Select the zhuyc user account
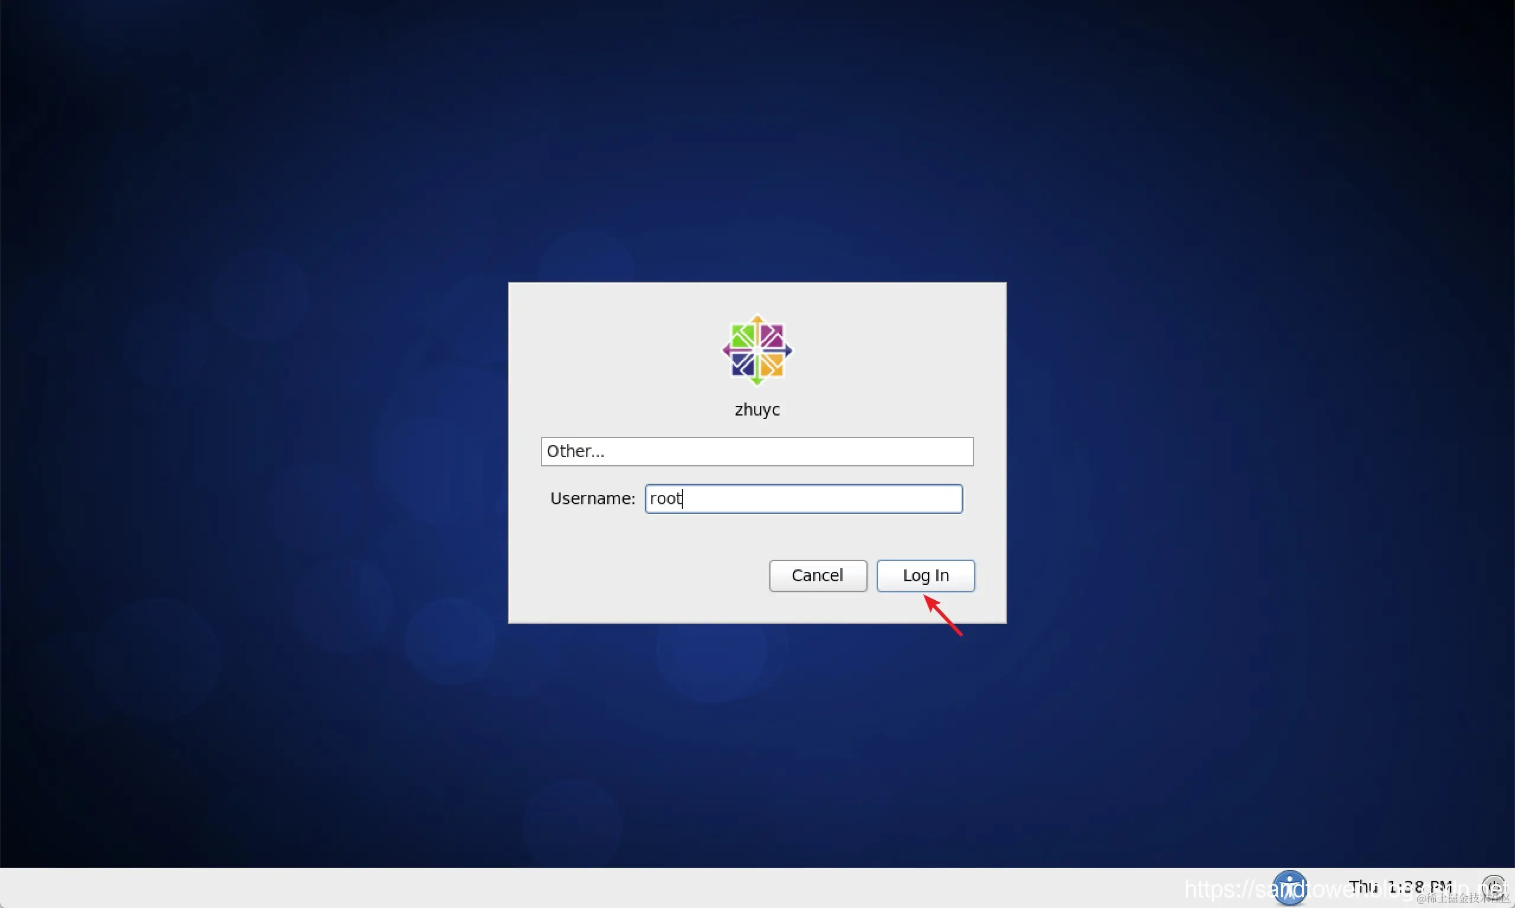1515x908 pixels. pyautogui.click(x=757, y=410)
